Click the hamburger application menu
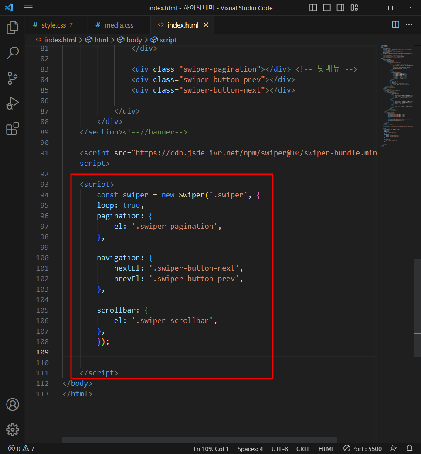The image size is (421, 454). 28,8
